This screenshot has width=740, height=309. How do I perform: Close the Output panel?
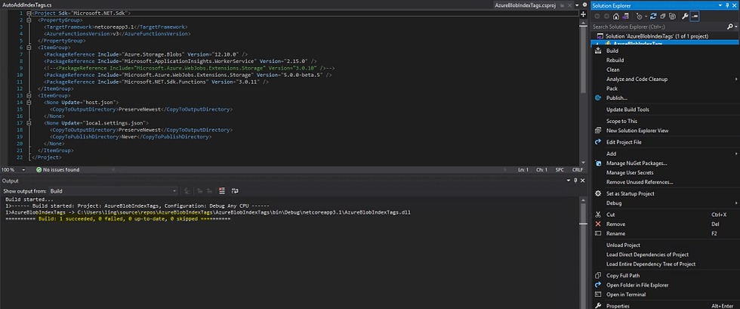[x=582, y=181]
